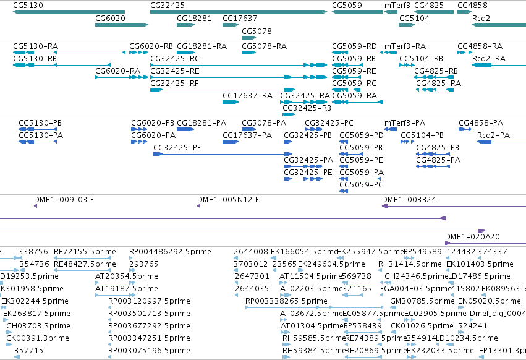Viewport: 526px width, 360px height.
Task: Select the CG17637 gene label in the top track
Action: [240, 18]
